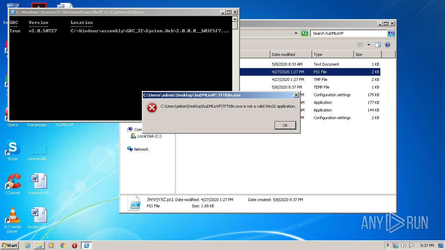Screen dimensions: 445x250
Task: Click the 9:37 PM clock
Action: pyautogui.click(x=427, y=245)
